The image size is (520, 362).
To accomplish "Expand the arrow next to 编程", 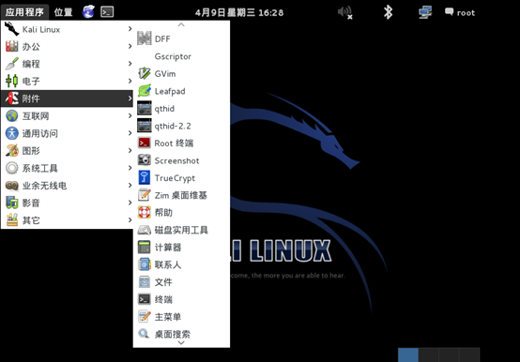I will tap(130, 63).
